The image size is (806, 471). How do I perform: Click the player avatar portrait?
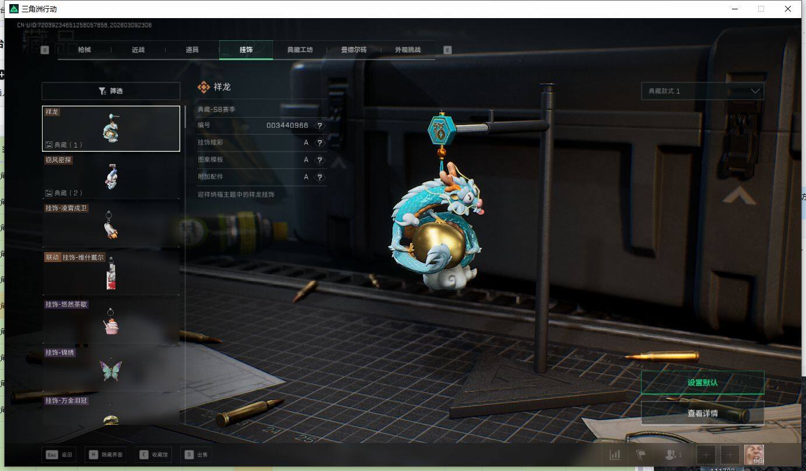(754, 454)
